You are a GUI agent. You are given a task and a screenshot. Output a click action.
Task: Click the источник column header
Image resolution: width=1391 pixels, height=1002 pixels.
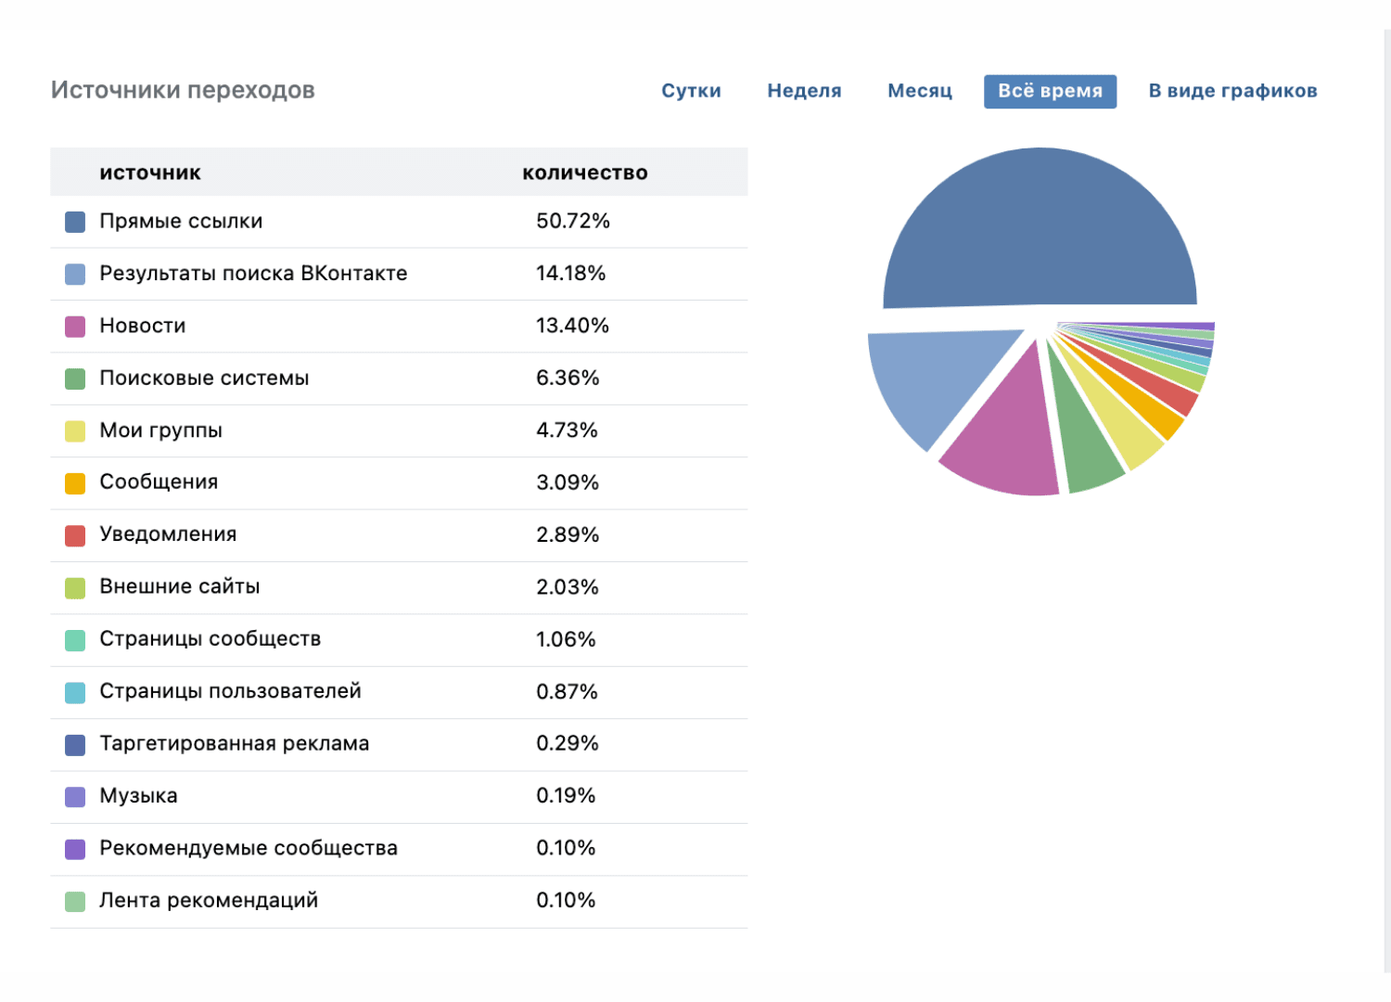[150, 173]
